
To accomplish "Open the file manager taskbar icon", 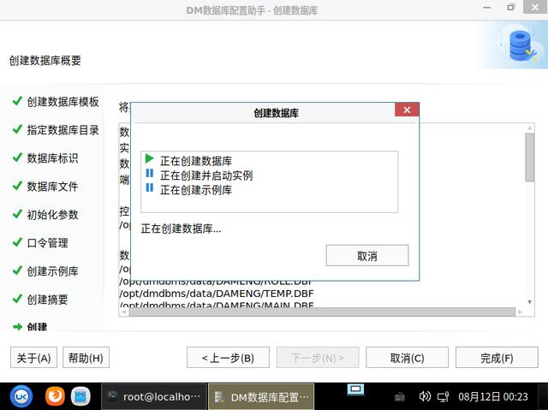I will pos(80,396).
